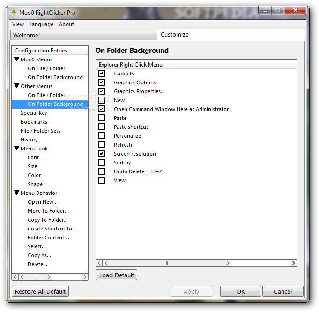This screenshot has height=312, width=319.
Task: Select On Folder Background under Moo0 Menus
Action: click(55, 77)
